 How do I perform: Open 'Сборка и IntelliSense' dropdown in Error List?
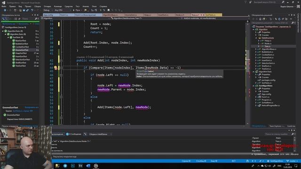point(100,134)
